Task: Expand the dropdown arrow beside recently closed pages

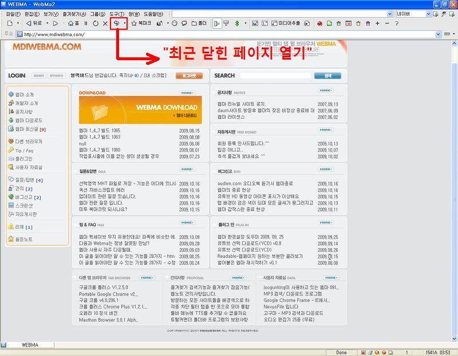Action: coord(125,24)
